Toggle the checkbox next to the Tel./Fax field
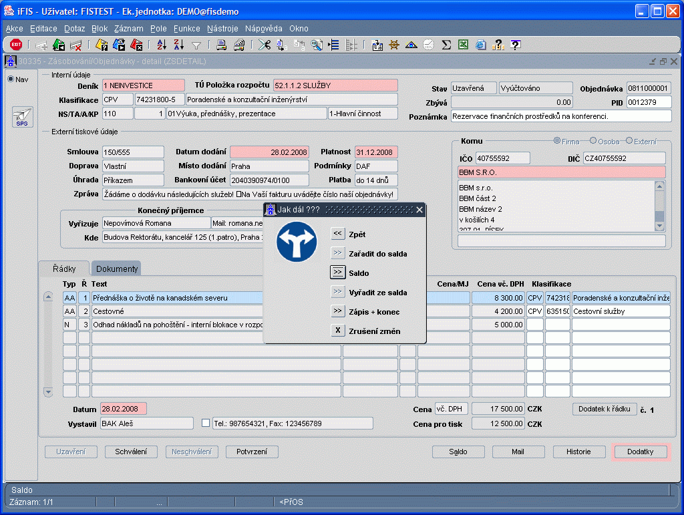Screen dimensions: 684x515 206,423
